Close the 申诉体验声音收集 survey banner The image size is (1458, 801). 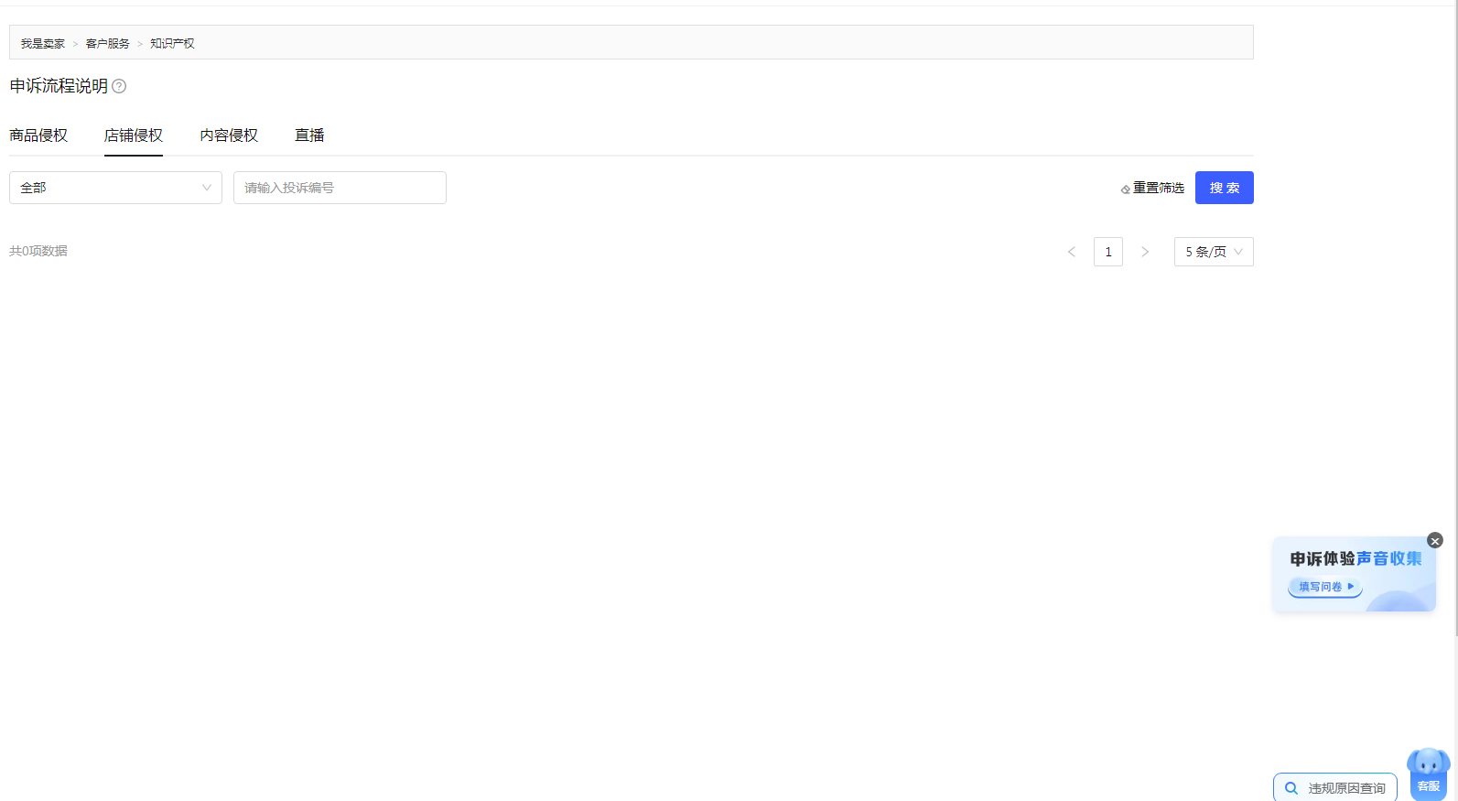click(x=1435, y=541)
